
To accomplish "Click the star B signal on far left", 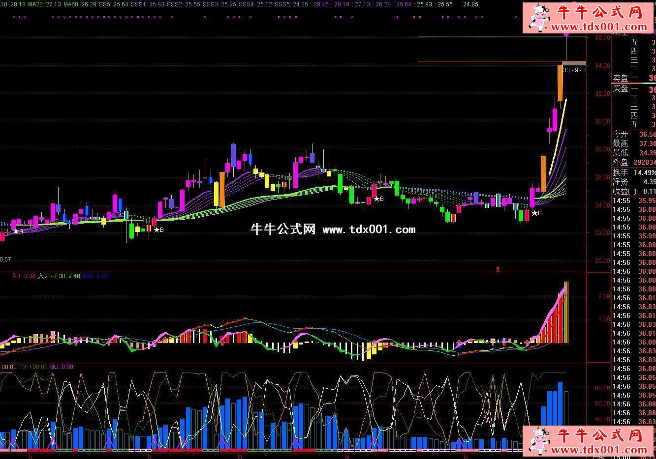I will coord(18,231).
